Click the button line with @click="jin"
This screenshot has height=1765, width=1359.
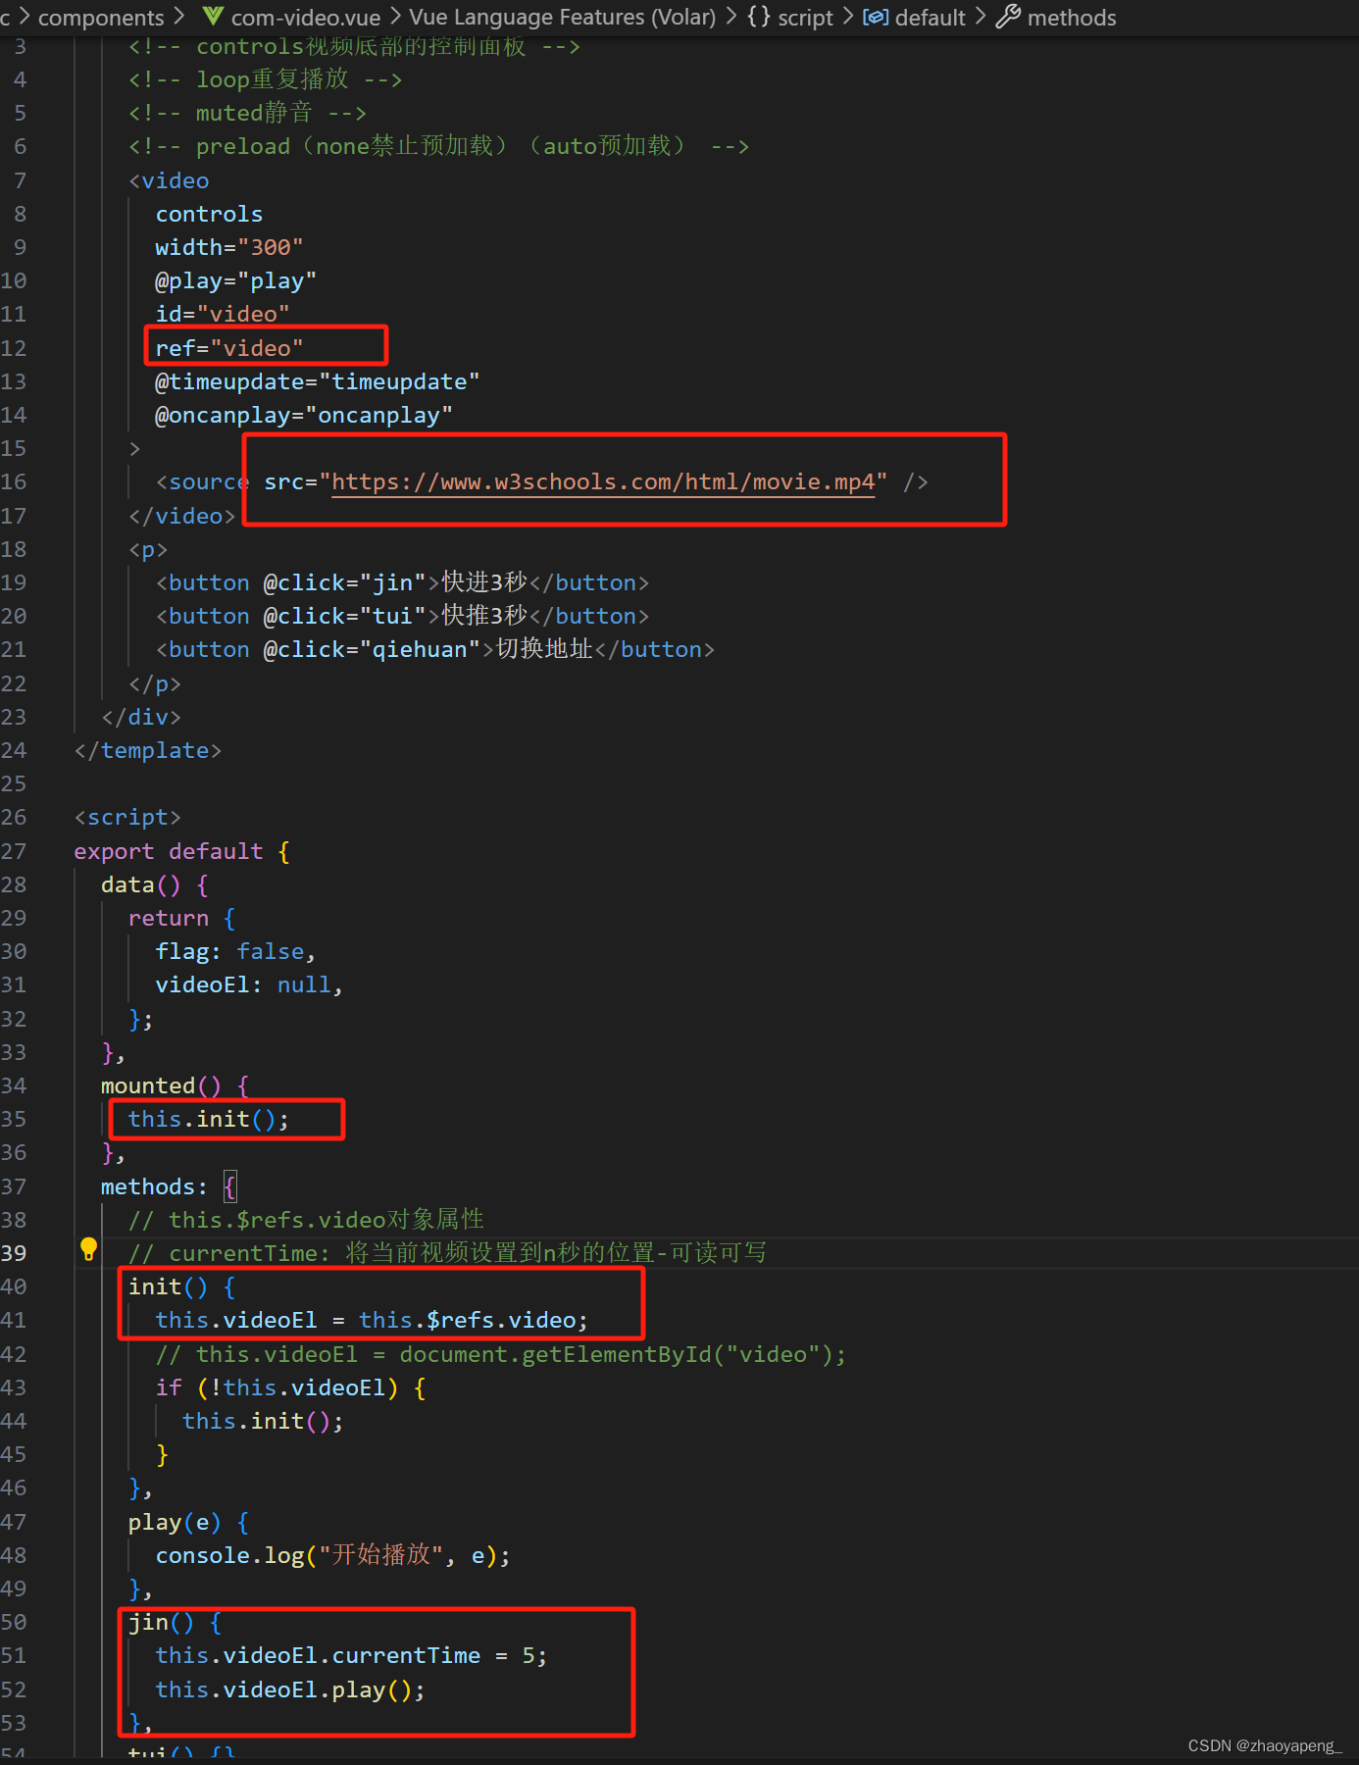point(402,582)
